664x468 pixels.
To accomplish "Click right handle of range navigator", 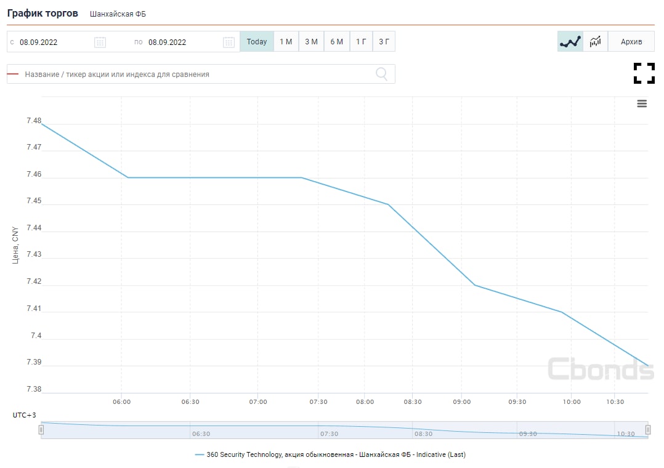I will [648, 430].
